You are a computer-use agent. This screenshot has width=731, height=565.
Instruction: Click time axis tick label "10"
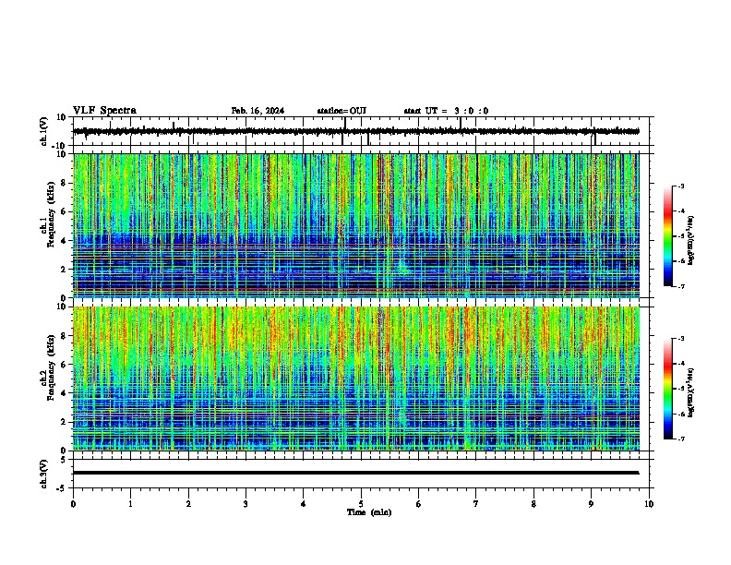tap(649, 504)
